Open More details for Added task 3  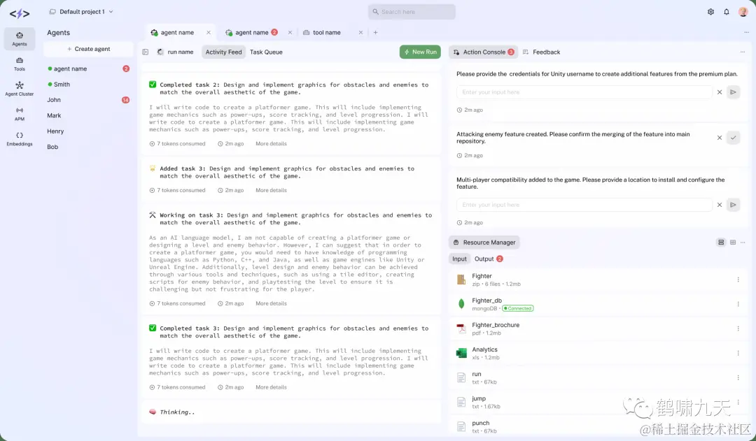click(x=271, y=191)
